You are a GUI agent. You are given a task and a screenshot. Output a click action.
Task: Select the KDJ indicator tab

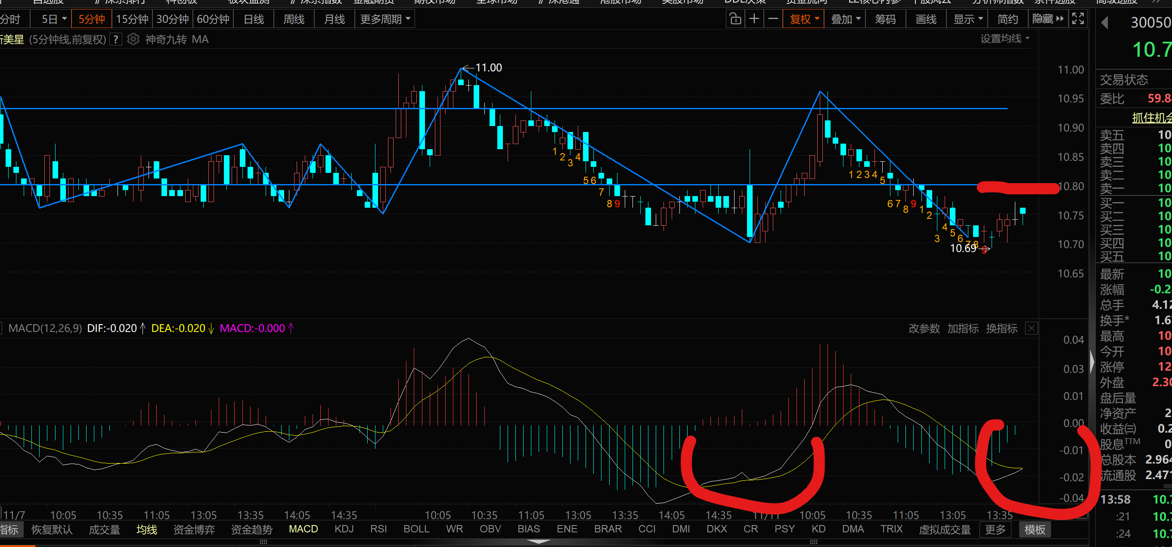[x=344, y=529]
